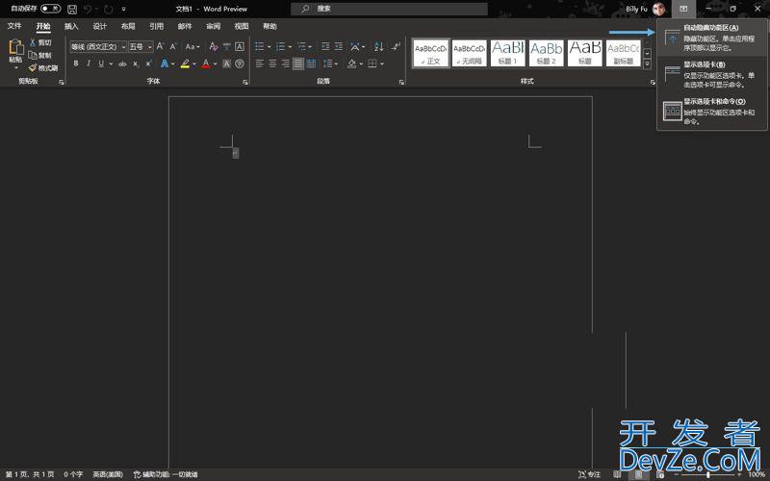Click the Sort A-Z icon
The height and width of the screenshot is (481, 770).
[x=378, y=46]
